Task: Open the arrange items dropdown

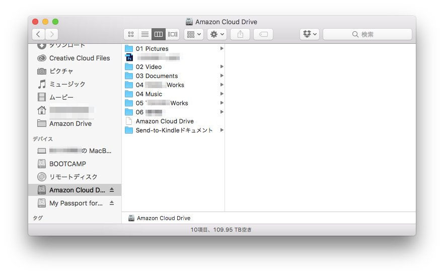Action: click(194, 34)
